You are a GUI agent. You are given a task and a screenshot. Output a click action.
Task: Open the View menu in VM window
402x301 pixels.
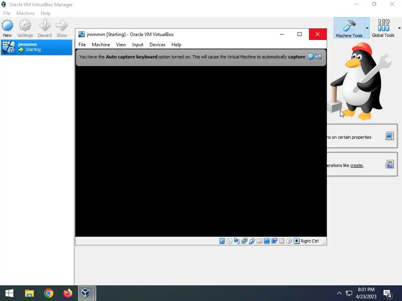[x=121, y=45]
